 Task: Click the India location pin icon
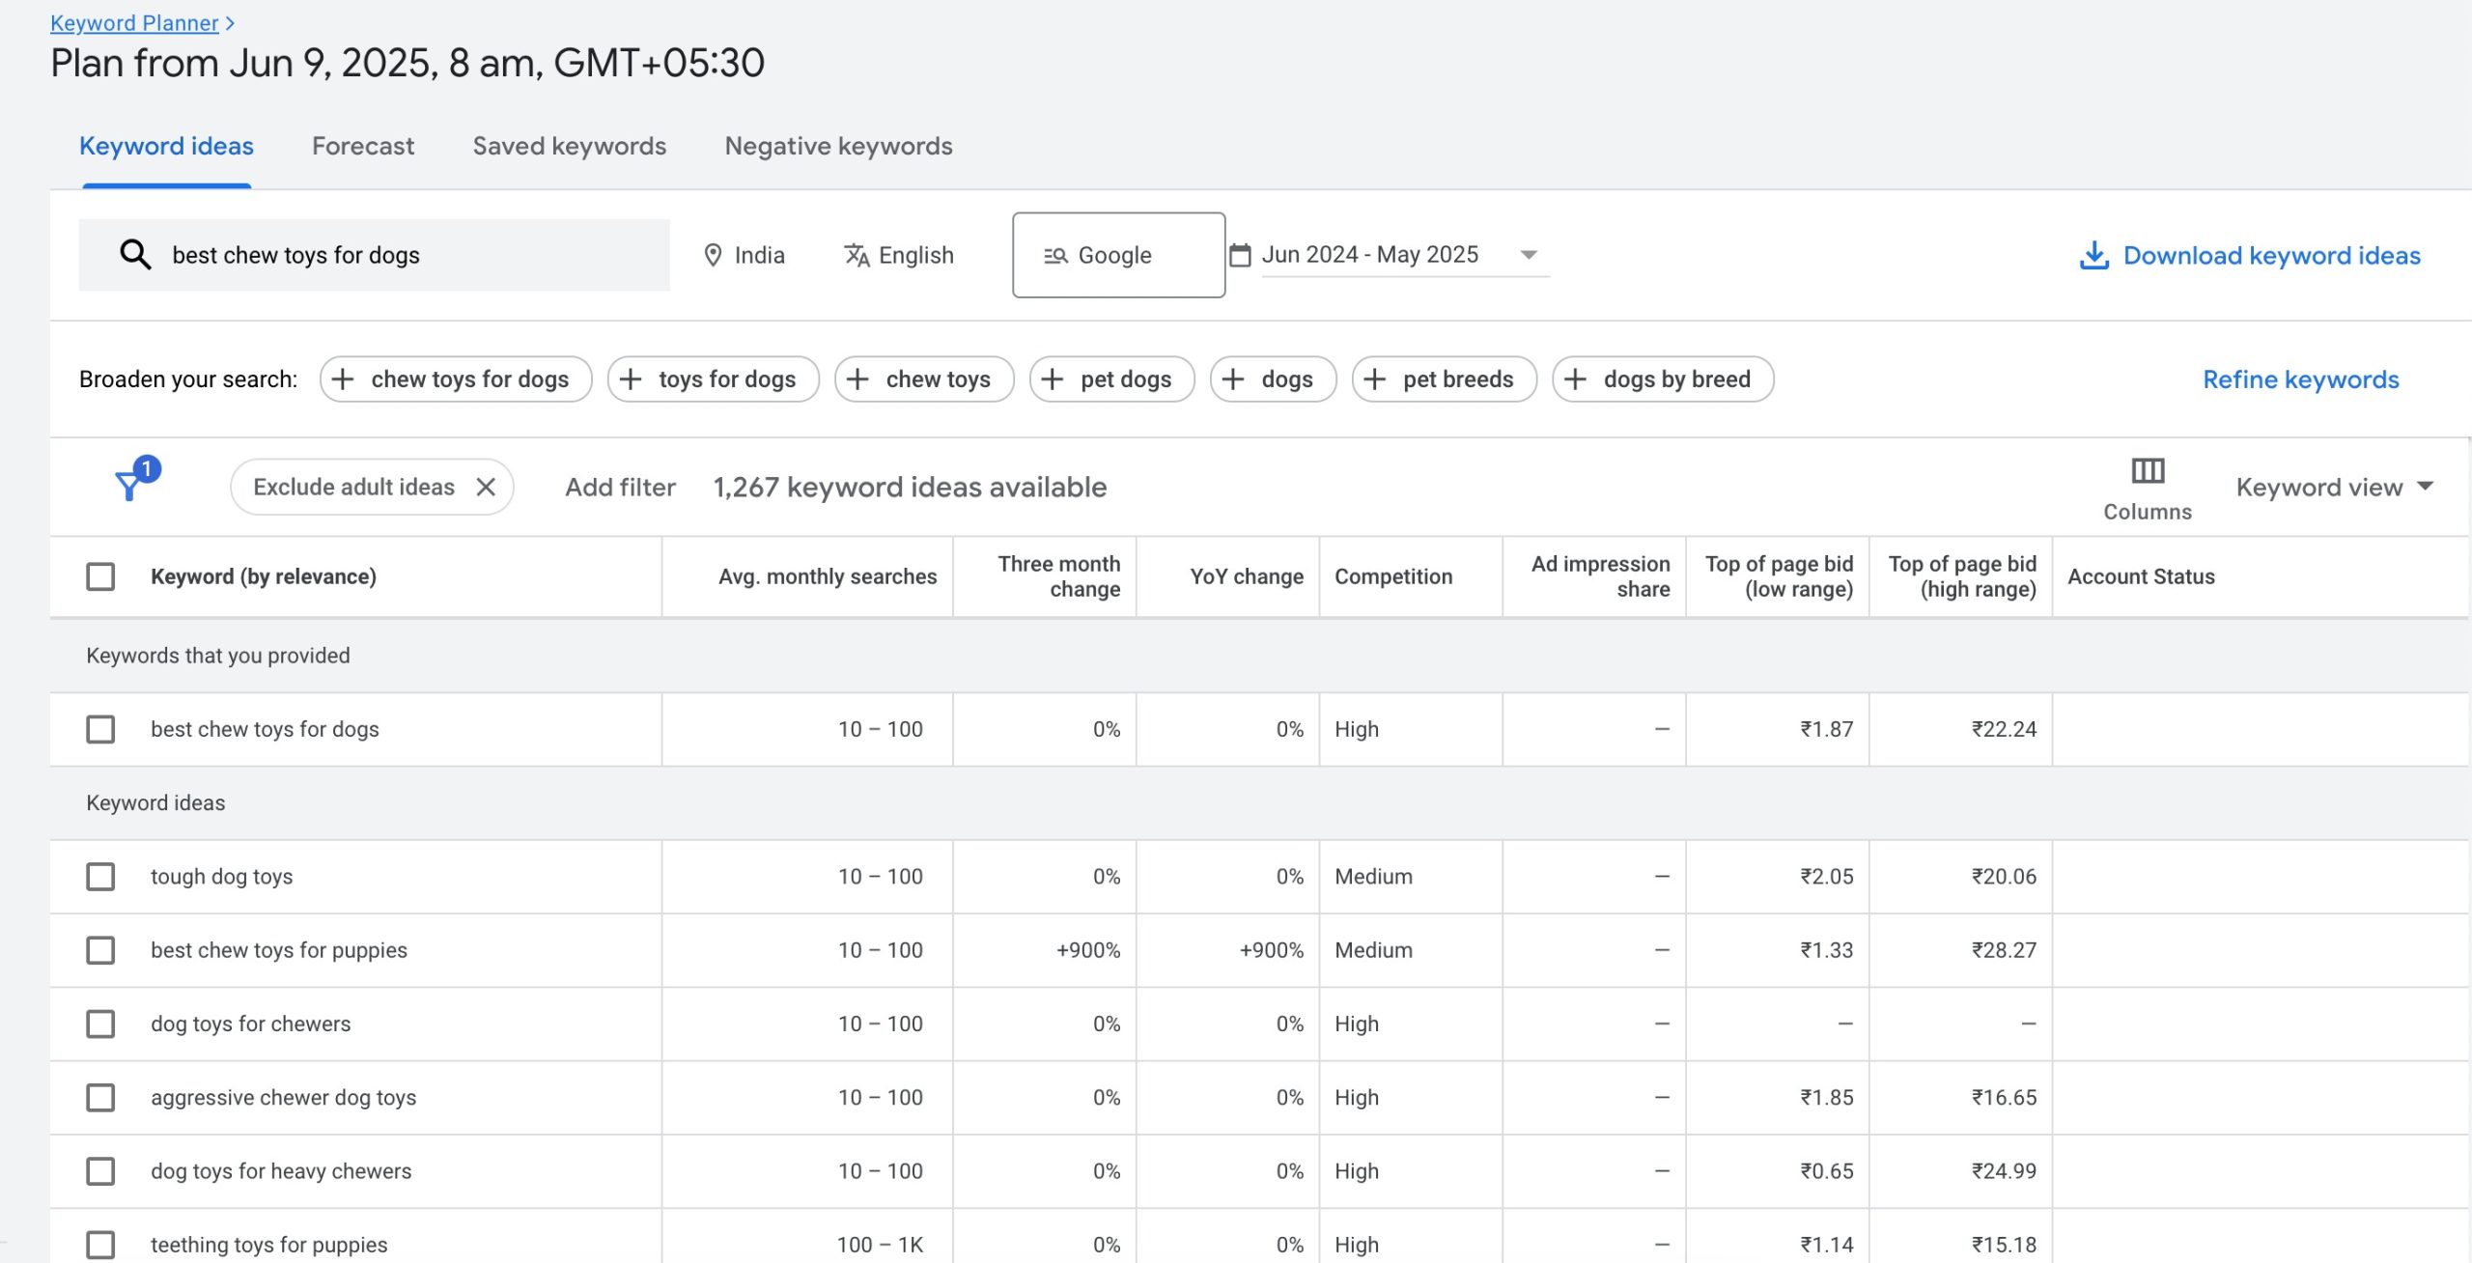(x=713, y=255)
